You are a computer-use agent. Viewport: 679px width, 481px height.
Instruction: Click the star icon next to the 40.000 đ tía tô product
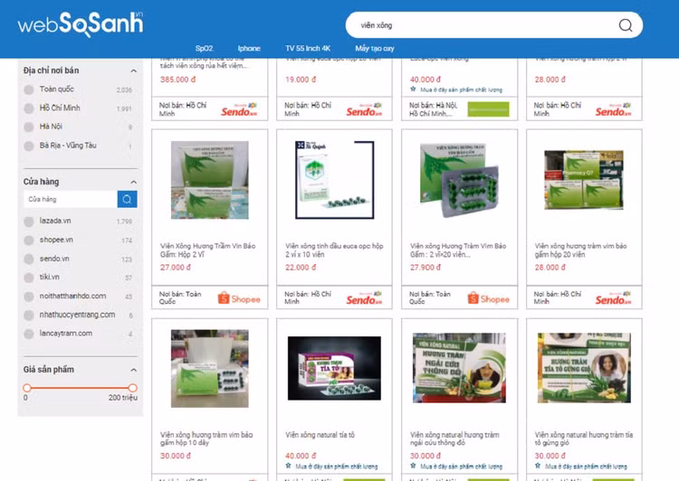tap(289, 466)
